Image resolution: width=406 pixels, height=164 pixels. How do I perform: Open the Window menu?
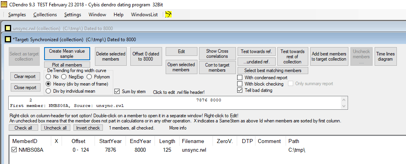tap(97, 15)
